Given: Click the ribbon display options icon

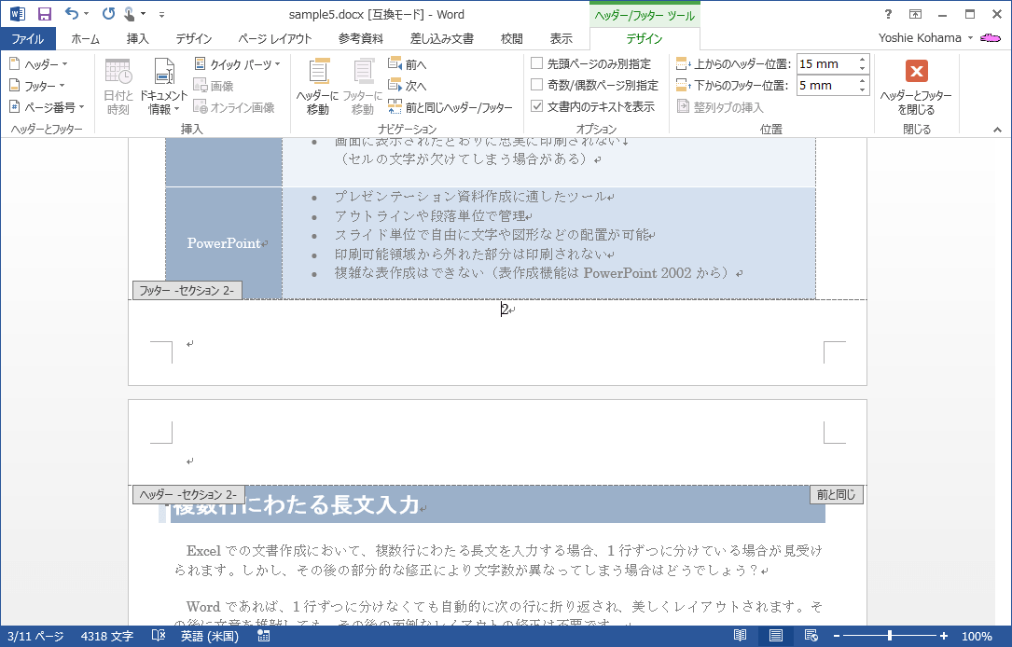Looking at the screenshot, I should click(915, 14).
